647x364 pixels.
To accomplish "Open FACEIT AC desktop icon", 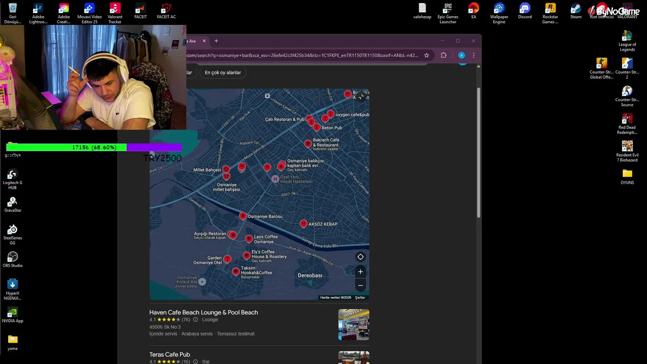I will tap(166, 11).
